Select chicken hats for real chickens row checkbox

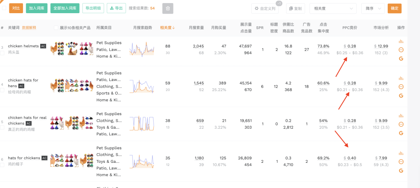pos(2,128)
